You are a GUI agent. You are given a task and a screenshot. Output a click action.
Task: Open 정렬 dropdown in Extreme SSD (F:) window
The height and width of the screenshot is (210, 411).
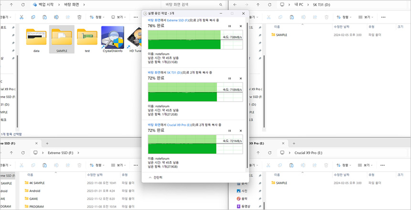tap(97, 165)
